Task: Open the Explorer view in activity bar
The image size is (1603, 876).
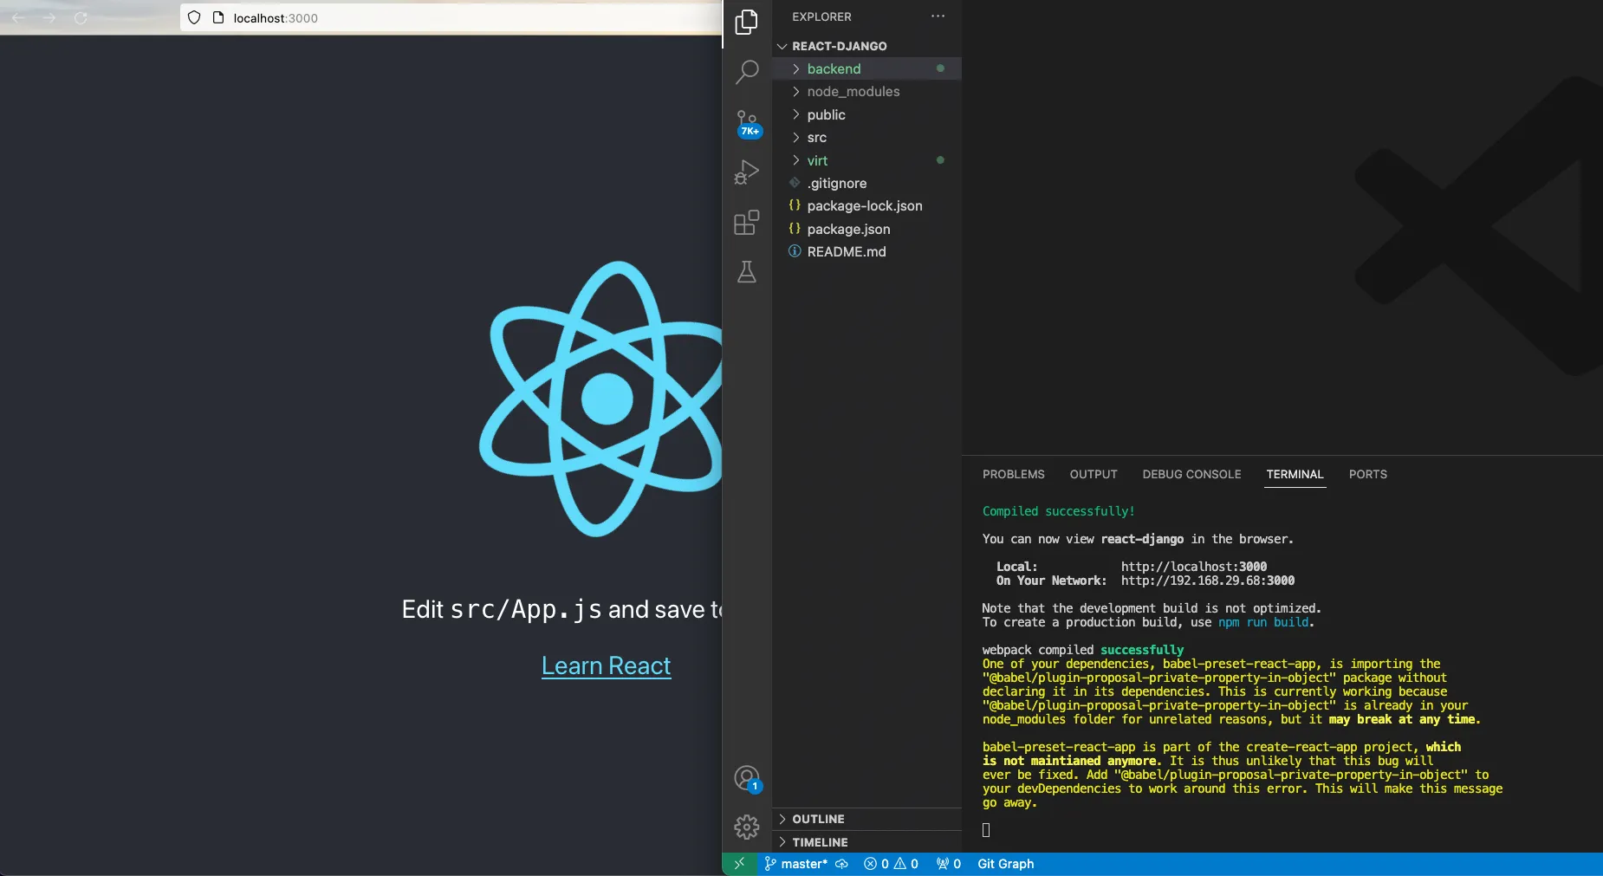Action: coord(746,22)
